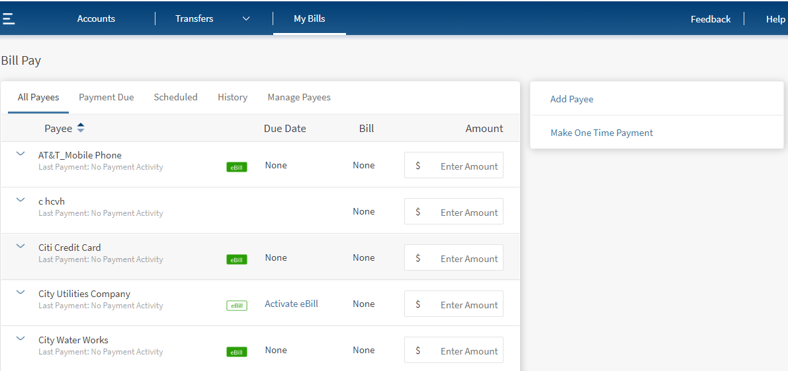The height and width of the screenshot is (371, 788).
Task: Click the outlined eBill badge for City Utilities Company
Action: (236, 306)
